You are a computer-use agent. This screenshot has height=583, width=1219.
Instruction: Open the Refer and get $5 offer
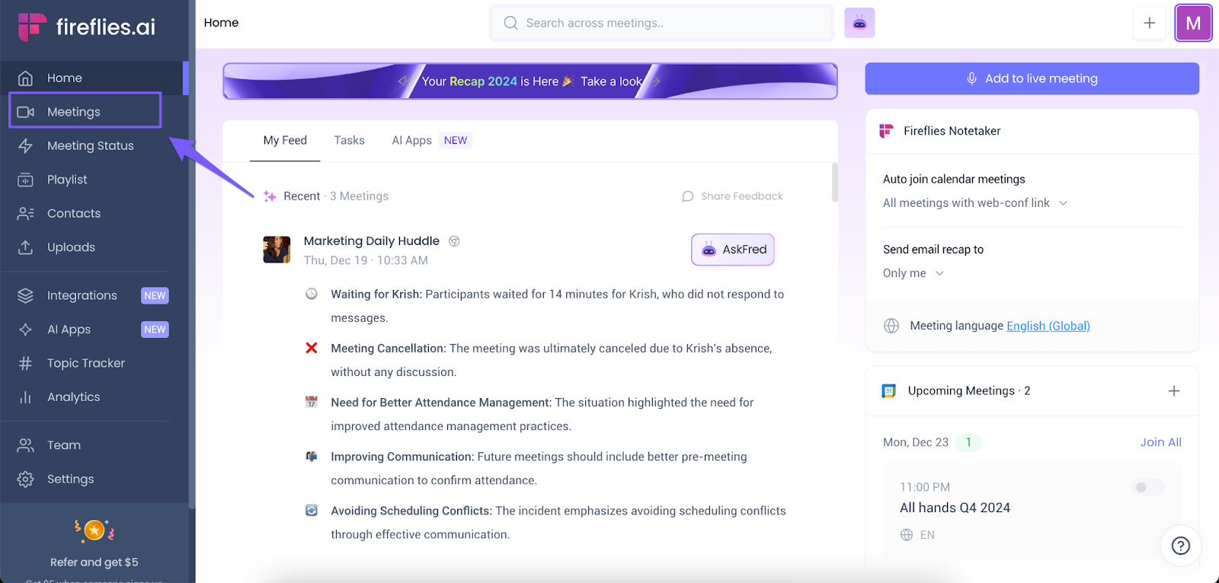tap(94, 562)
